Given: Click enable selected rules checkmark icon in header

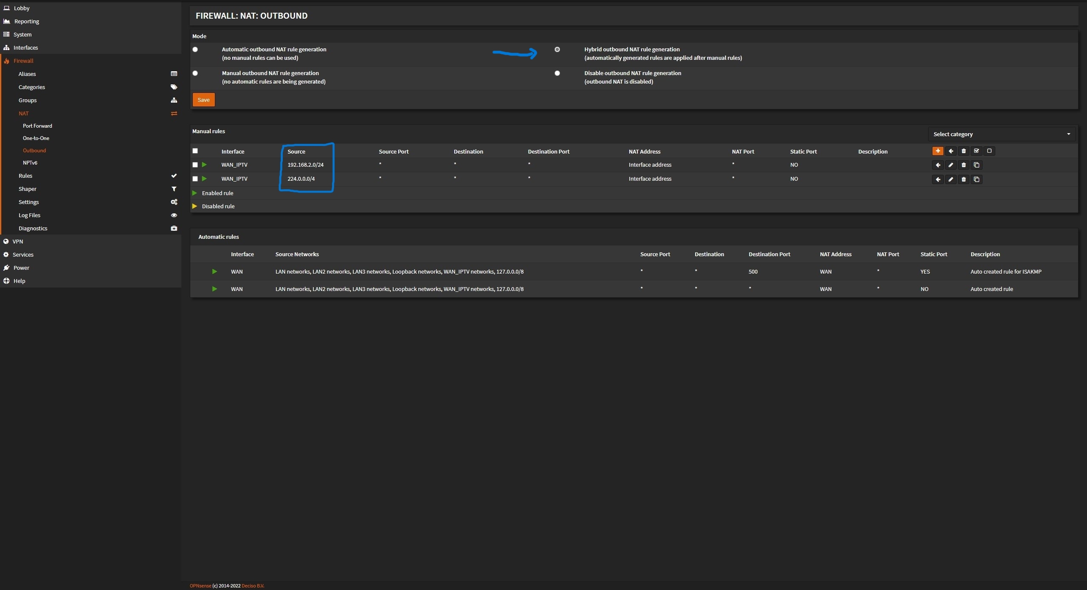Looking at the screenshot, I should [x=976, y=151].
